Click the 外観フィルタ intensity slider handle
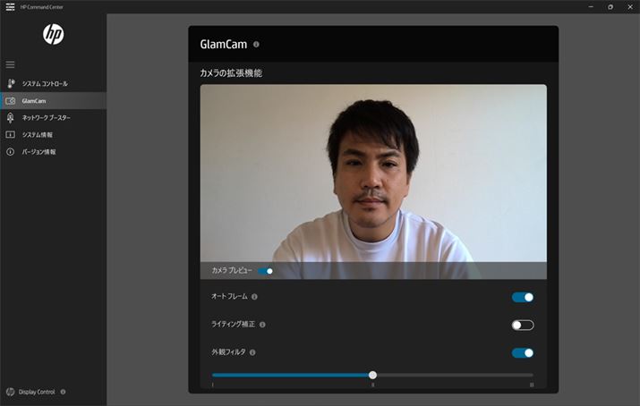Image resolution: width=640 pixels, height=406 pixels. [x=372, y=375]
